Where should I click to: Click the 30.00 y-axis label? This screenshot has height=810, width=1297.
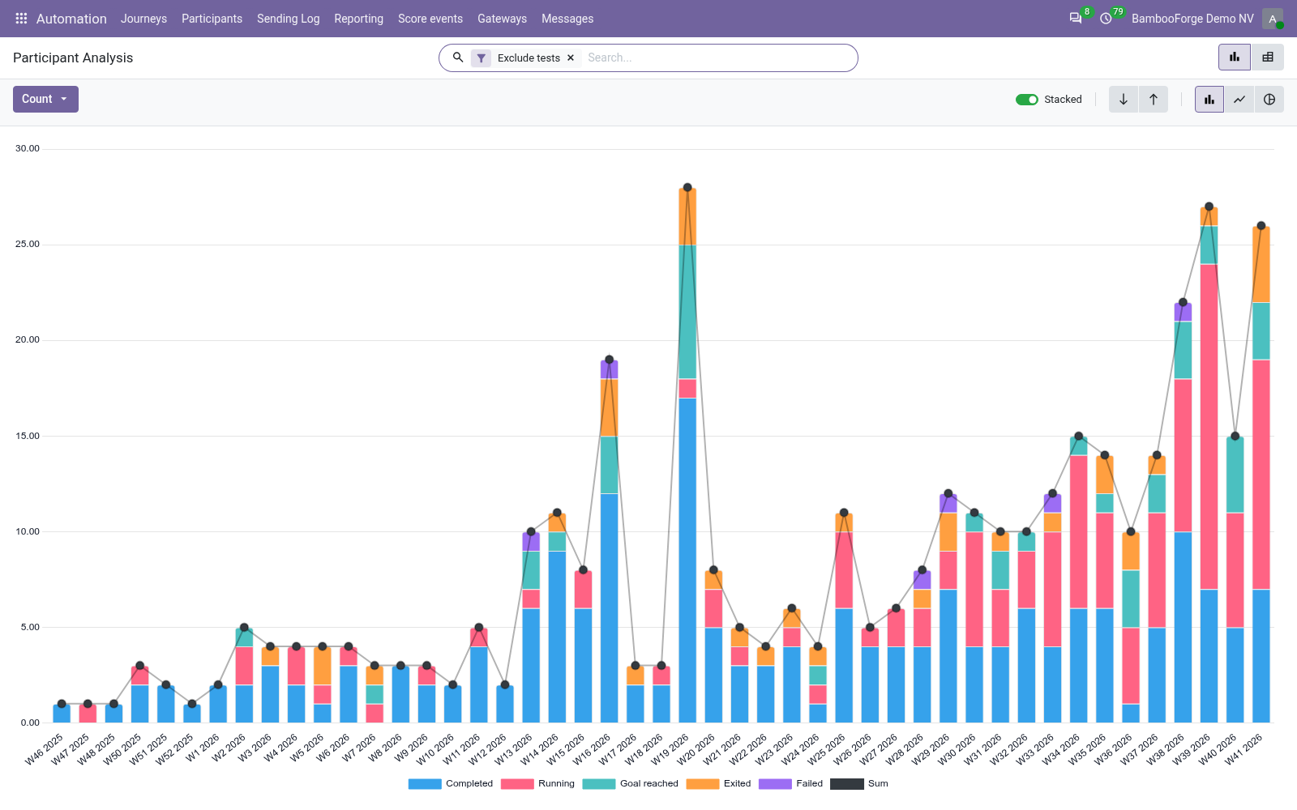click(x=28, y=148)
